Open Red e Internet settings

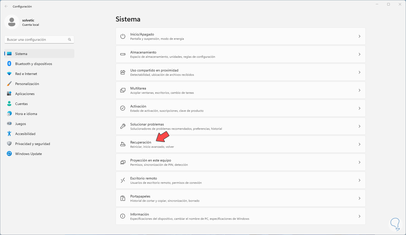pyautogui.click(x=26, y=74)
